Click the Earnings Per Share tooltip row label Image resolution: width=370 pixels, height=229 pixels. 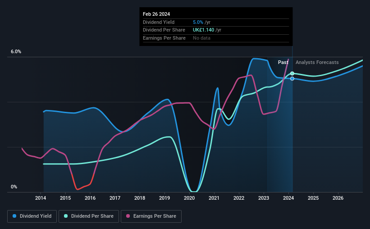[164, 38]
